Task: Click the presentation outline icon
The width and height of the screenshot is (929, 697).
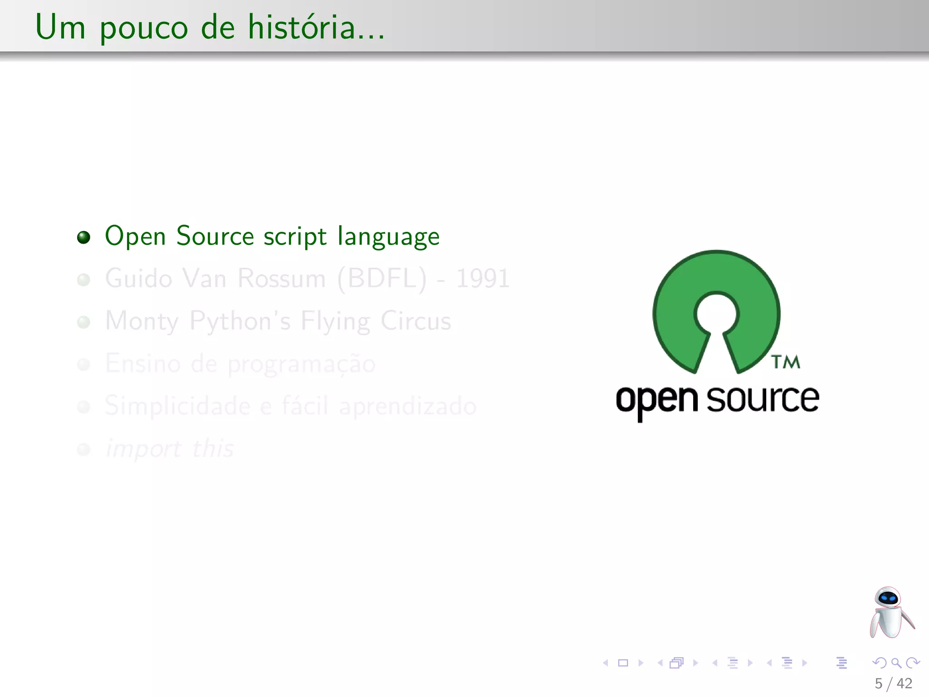Action: [842, 663]
